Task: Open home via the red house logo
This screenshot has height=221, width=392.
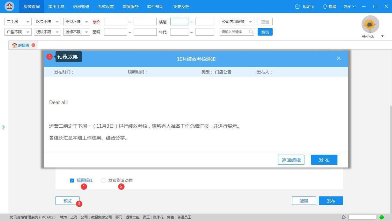Action: [x=9, y=6]
